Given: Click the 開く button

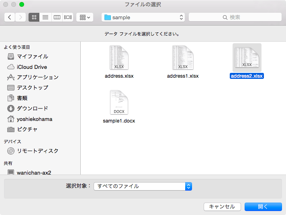Looking at the screenshot, I should [x=263, y=207].
